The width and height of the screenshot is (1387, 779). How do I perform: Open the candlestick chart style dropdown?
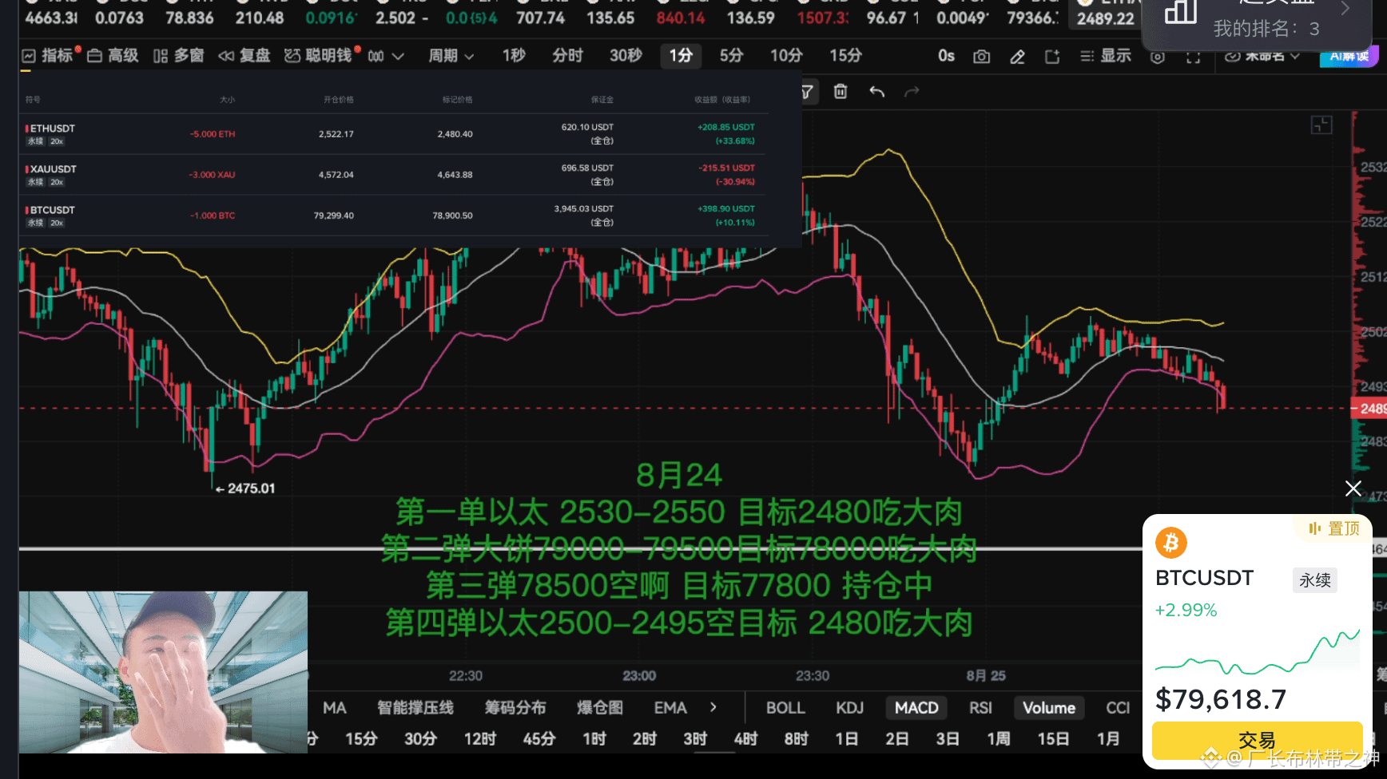pyautogui.click(x=386, y=56)
